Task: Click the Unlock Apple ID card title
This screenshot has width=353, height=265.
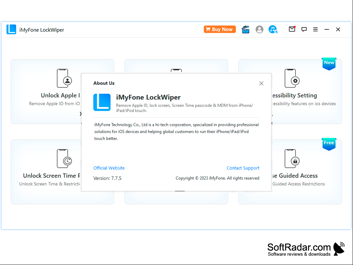Action: coord(60,95)
